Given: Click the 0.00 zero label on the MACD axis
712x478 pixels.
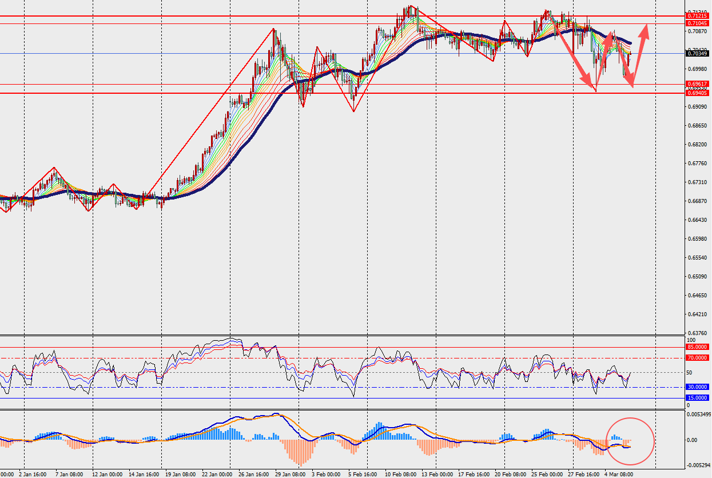Looking at the screenshot, I should click(x=693, y=440).
